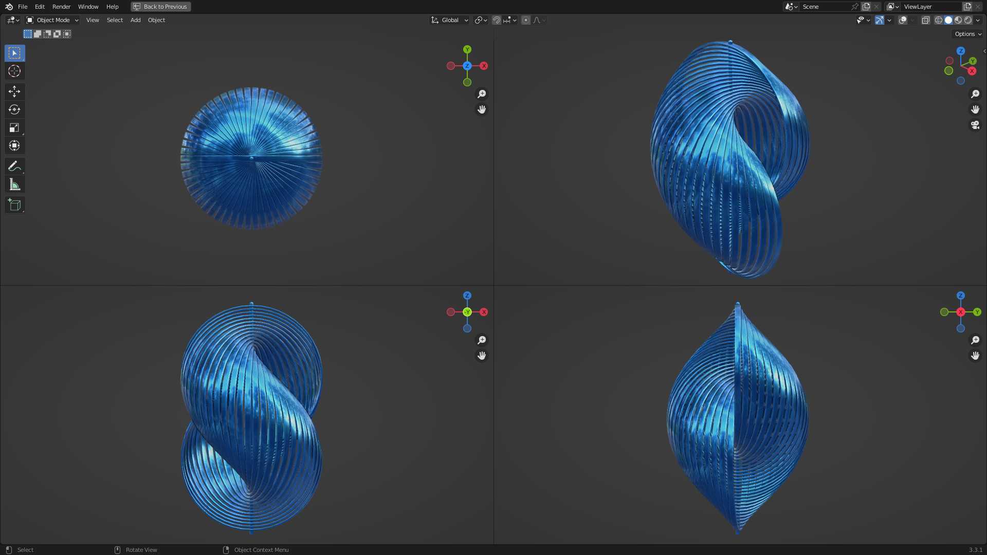Open object visibility and selectability dropdown
This screenshot has width=987, height=555.
[x=863, y=20]
